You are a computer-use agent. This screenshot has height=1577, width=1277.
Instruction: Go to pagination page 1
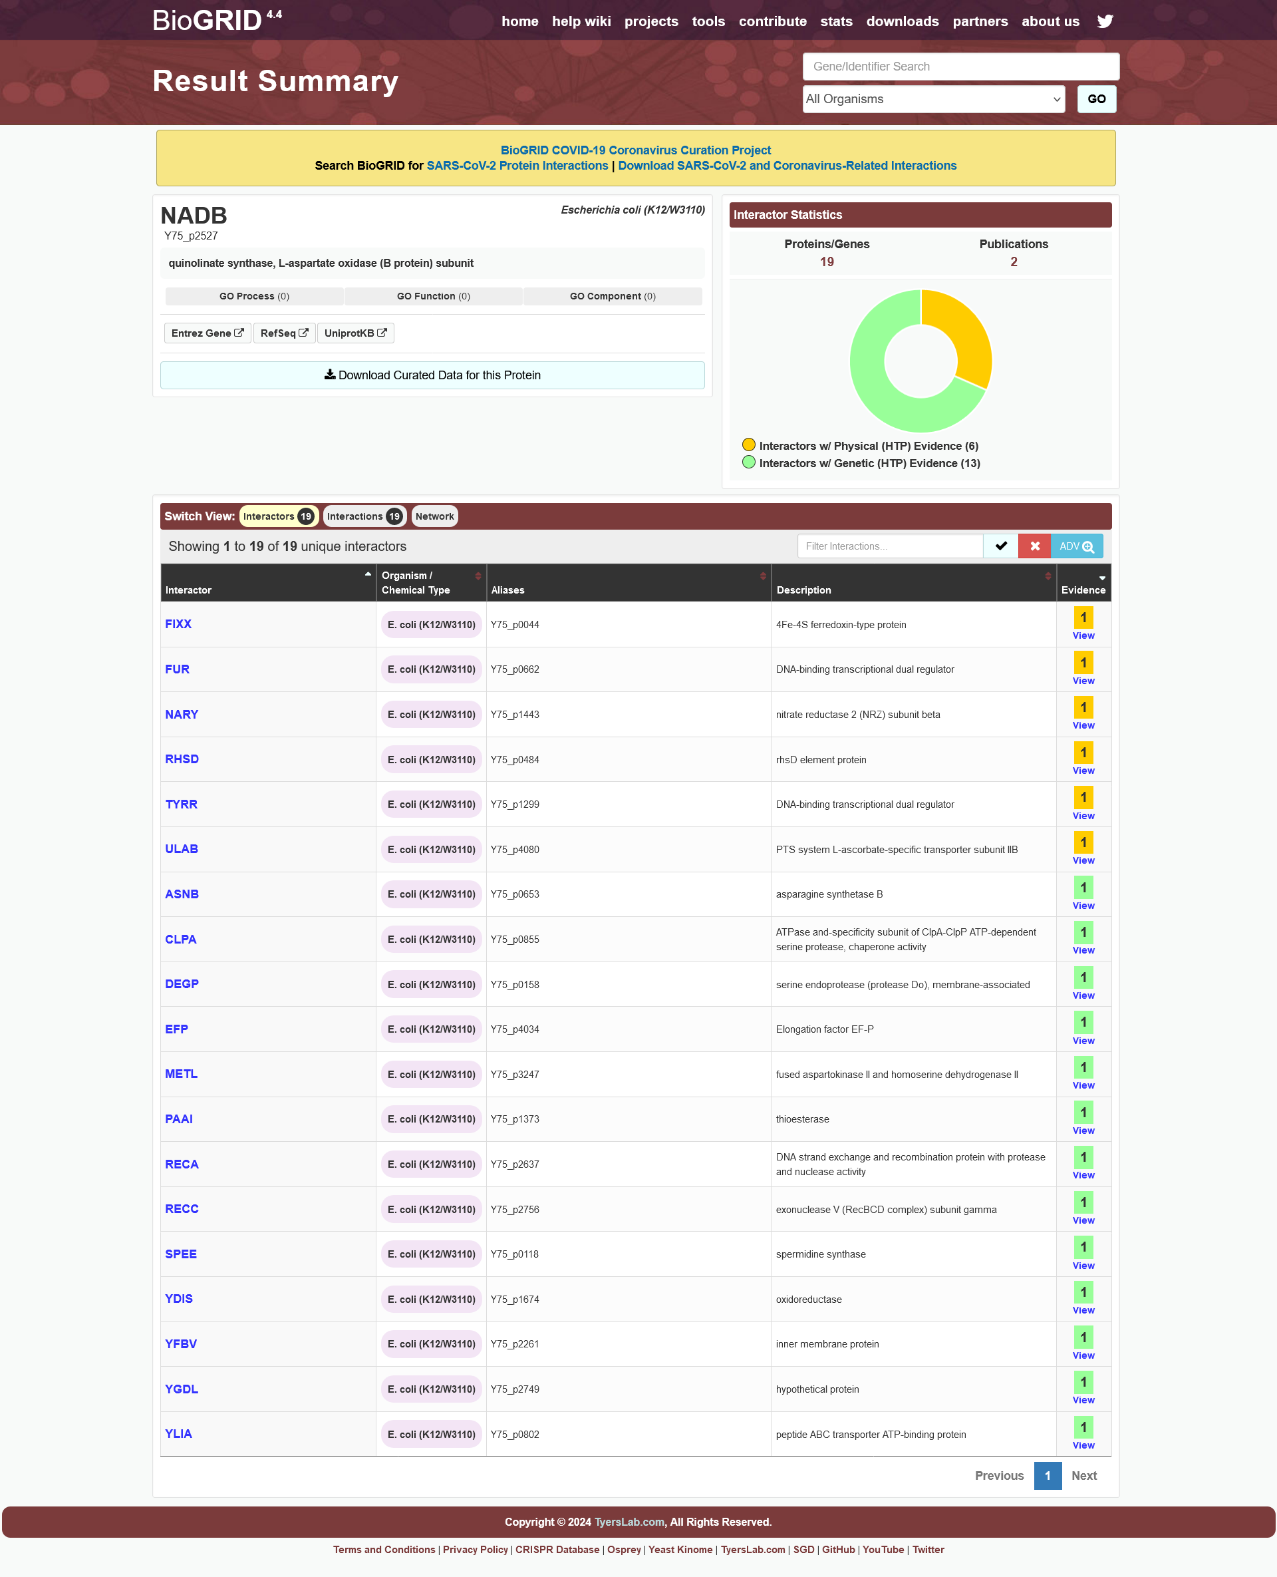(x=1048, y=1475)
